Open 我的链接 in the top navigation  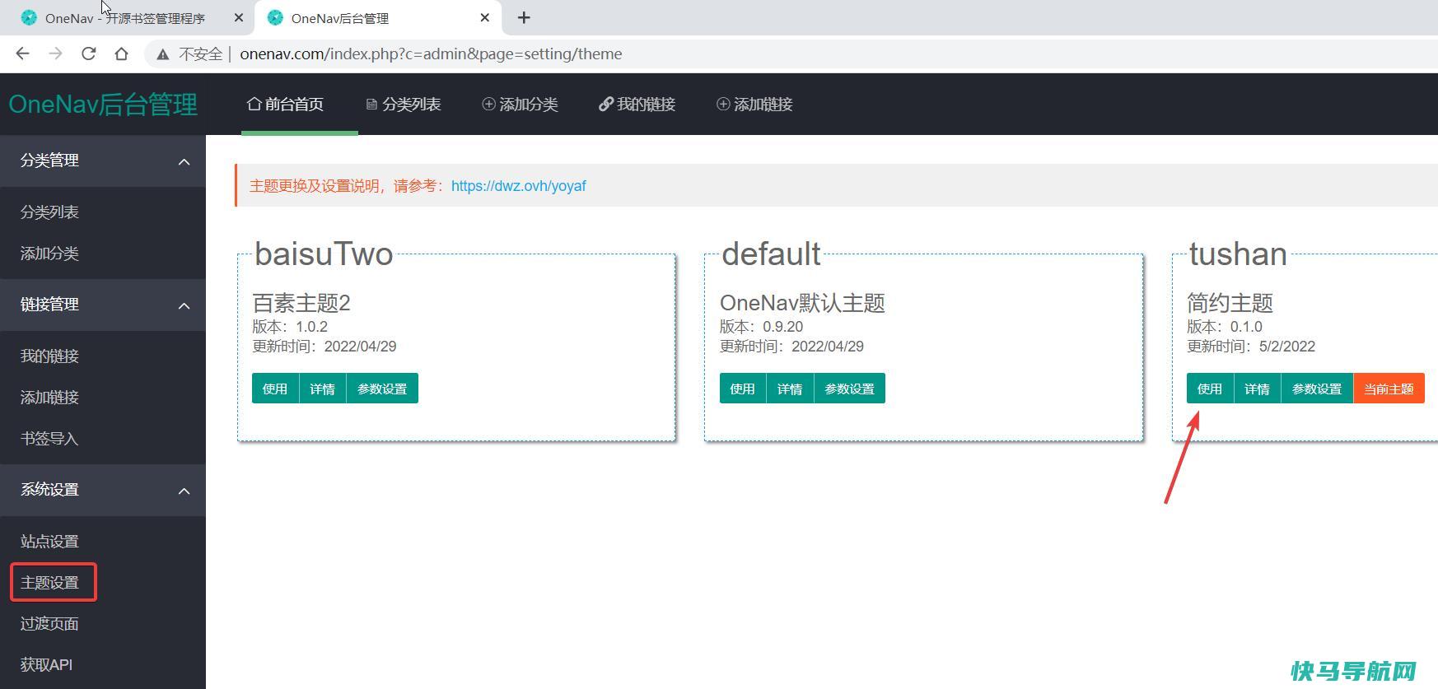[637, 105]
